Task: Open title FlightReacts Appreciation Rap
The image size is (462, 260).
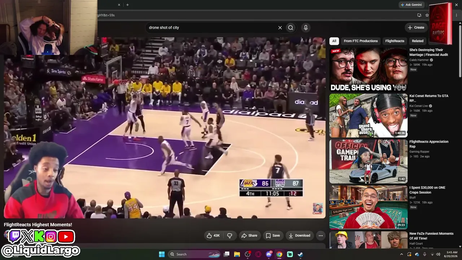Action: click(429, 144)
